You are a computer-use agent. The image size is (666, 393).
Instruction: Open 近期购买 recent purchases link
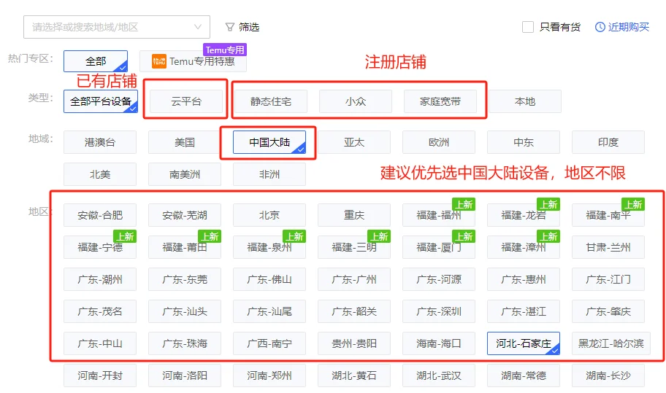click(622, 27)
